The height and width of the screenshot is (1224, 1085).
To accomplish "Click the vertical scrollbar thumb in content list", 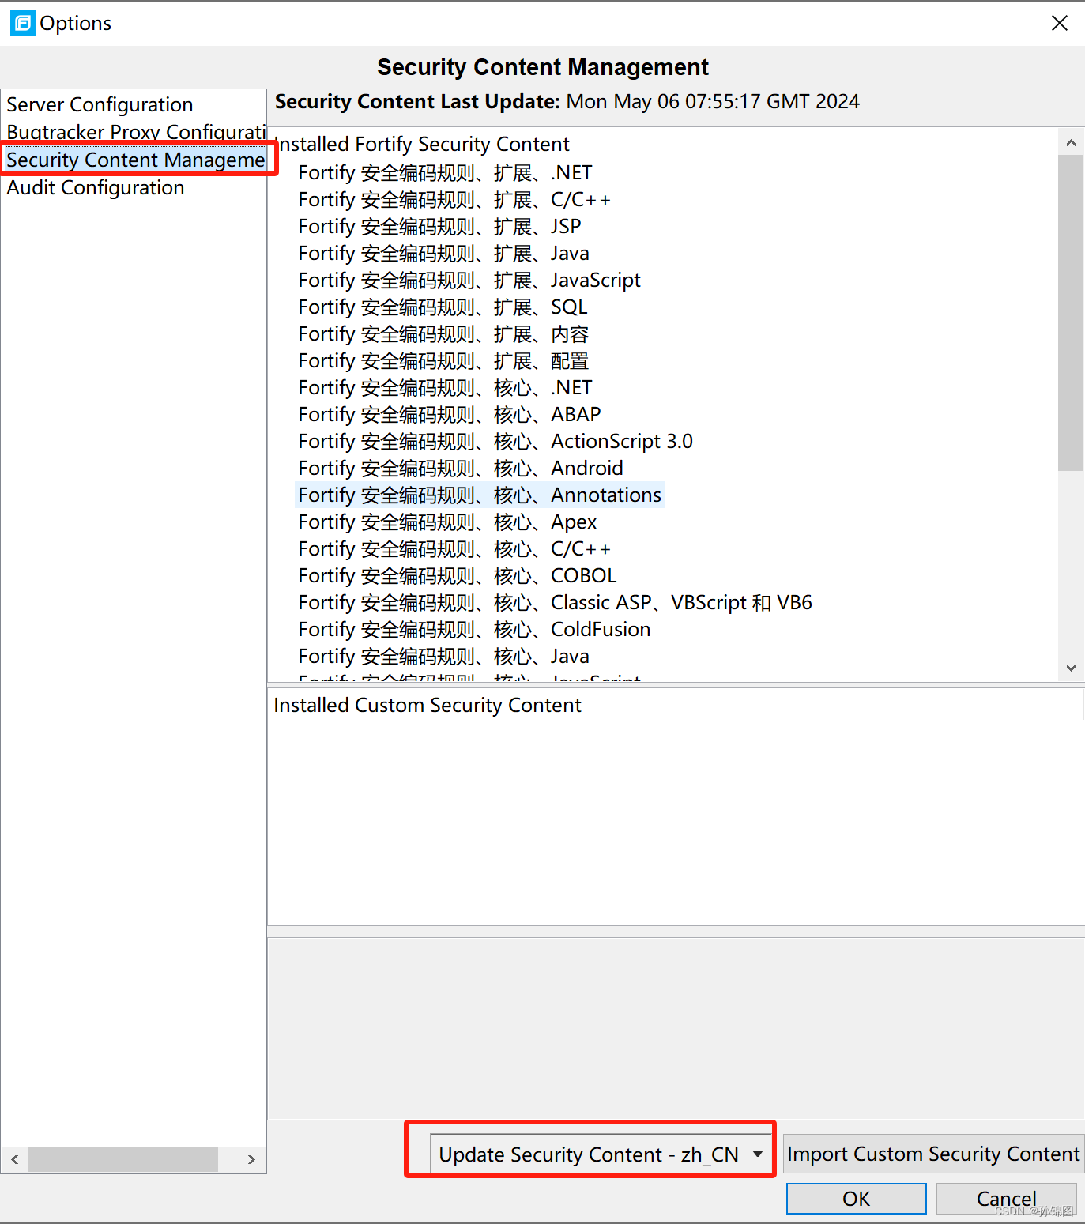I will pos(1071,313).
